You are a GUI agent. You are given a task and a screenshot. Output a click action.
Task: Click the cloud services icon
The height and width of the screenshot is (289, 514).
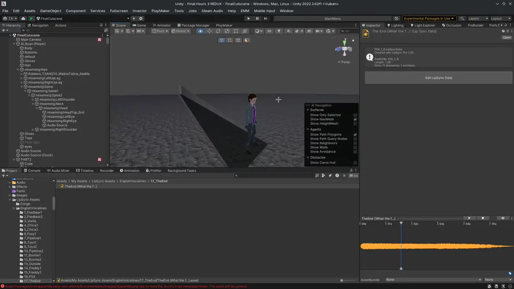click(x=23, y=18)
